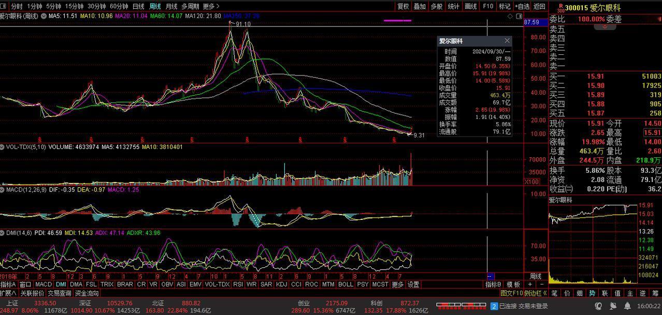Switch chart to 1分钟 period
The image size is (662, 315).
pyautogui.click(x=35, y=6)
